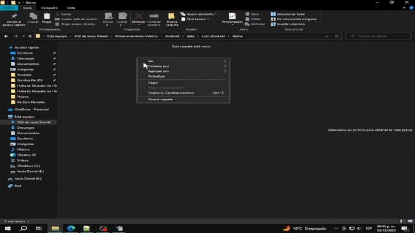This screenshot has height=233, width=415.
Task: Open Música under Este equipo
Action: pos(23,150)
